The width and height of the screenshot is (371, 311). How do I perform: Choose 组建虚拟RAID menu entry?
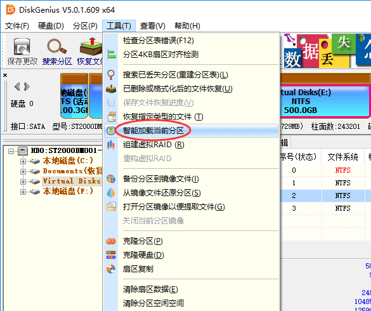(191, 145)
